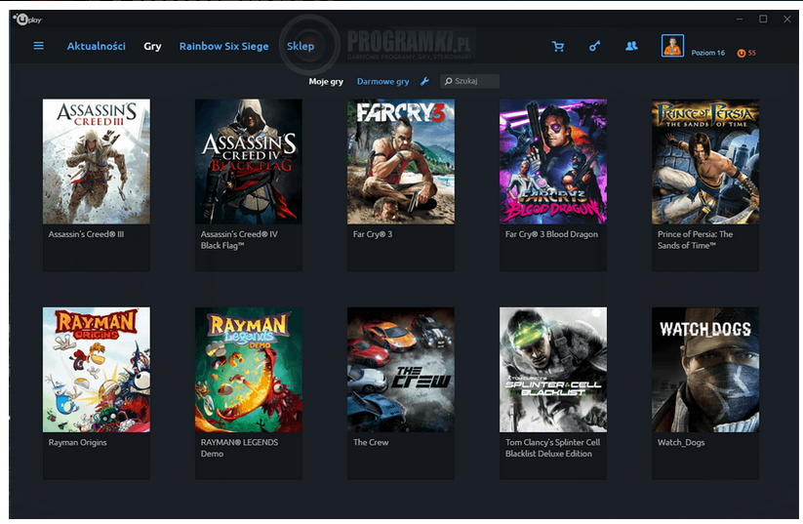Click "Far Cry® 3 Blood Dragon" title text
The height and width of the screenshot is (524, 803).
[x=551, y=234]
